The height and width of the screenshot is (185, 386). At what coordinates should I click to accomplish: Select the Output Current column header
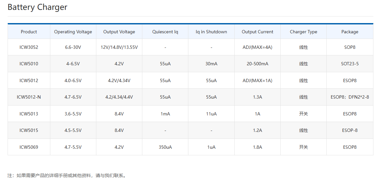point(258,32)
